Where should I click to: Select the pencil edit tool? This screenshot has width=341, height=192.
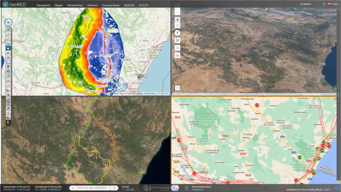8,108
